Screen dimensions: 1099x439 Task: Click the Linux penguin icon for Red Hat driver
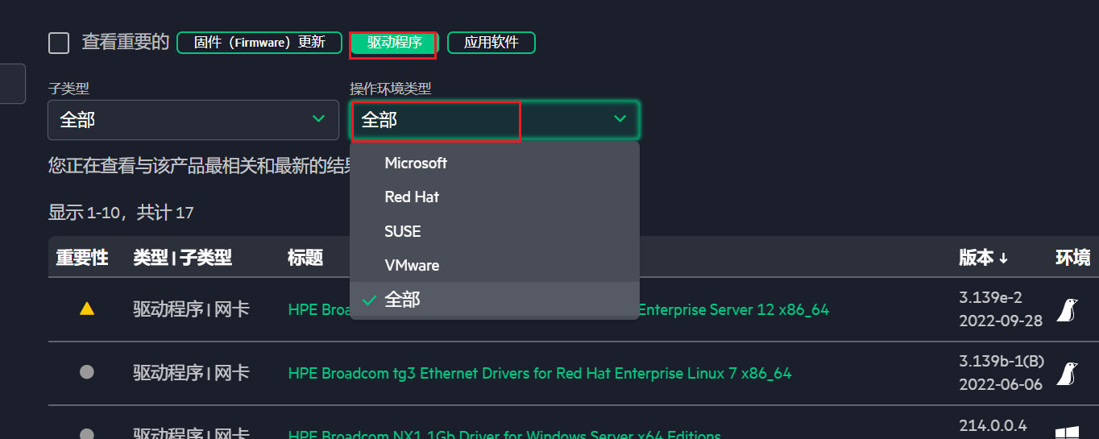(x=1068, y=373)
